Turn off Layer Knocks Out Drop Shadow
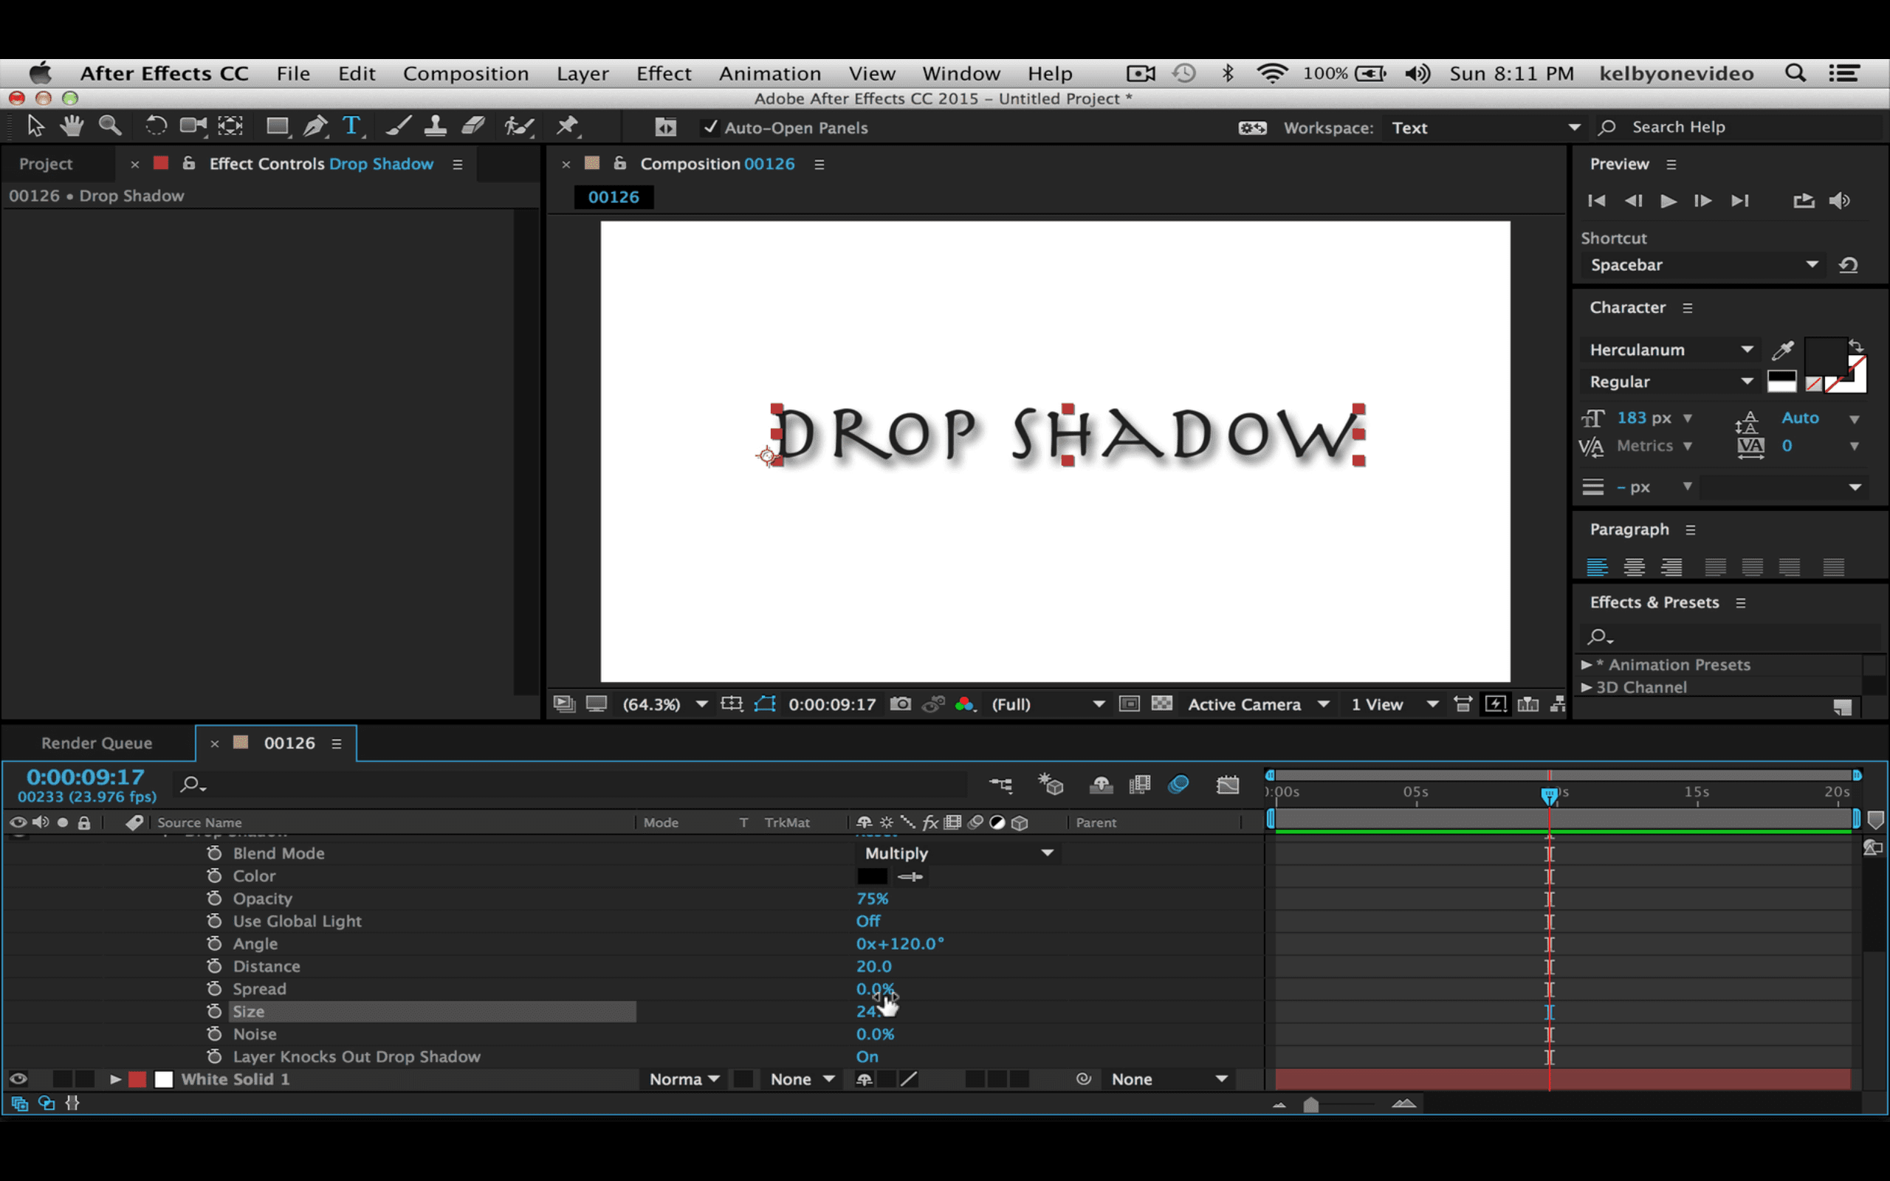This screenshot has width=1890, height=1181. (867, 1057)
